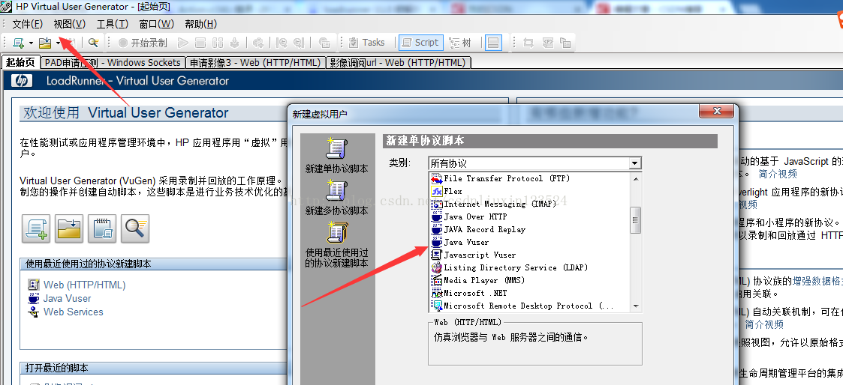Select Java Over HTTP in list

pos(475,216)
